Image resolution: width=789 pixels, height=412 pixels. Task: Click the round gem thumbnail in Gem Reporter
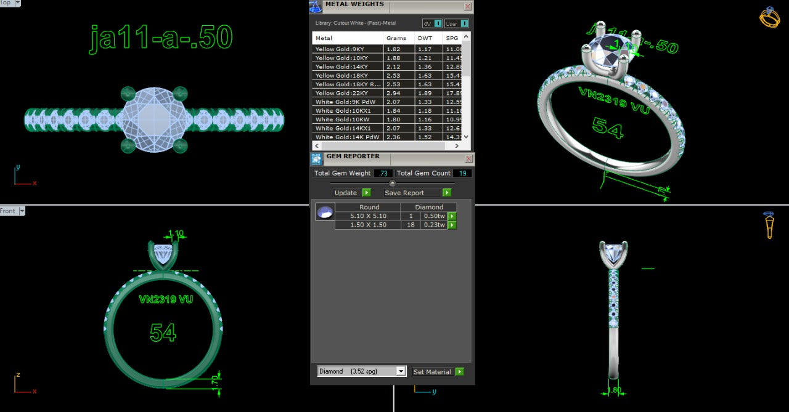tap(325, 212)
